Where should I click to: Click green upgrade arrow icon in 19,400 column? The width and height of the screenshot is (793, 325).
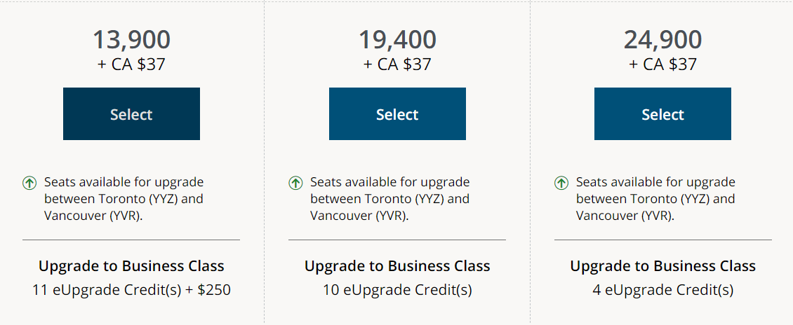pos(295,183)
